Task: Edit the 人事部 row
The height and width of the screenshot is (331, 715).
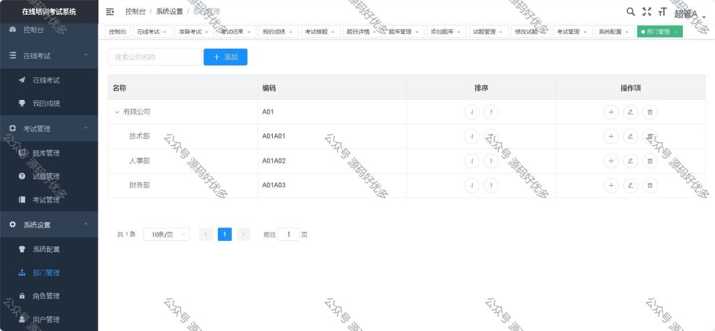Action: coord(631,161)
